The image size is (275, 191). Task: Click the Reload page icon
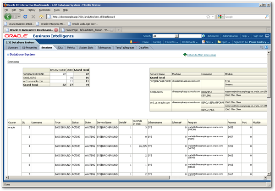[25, 17]
